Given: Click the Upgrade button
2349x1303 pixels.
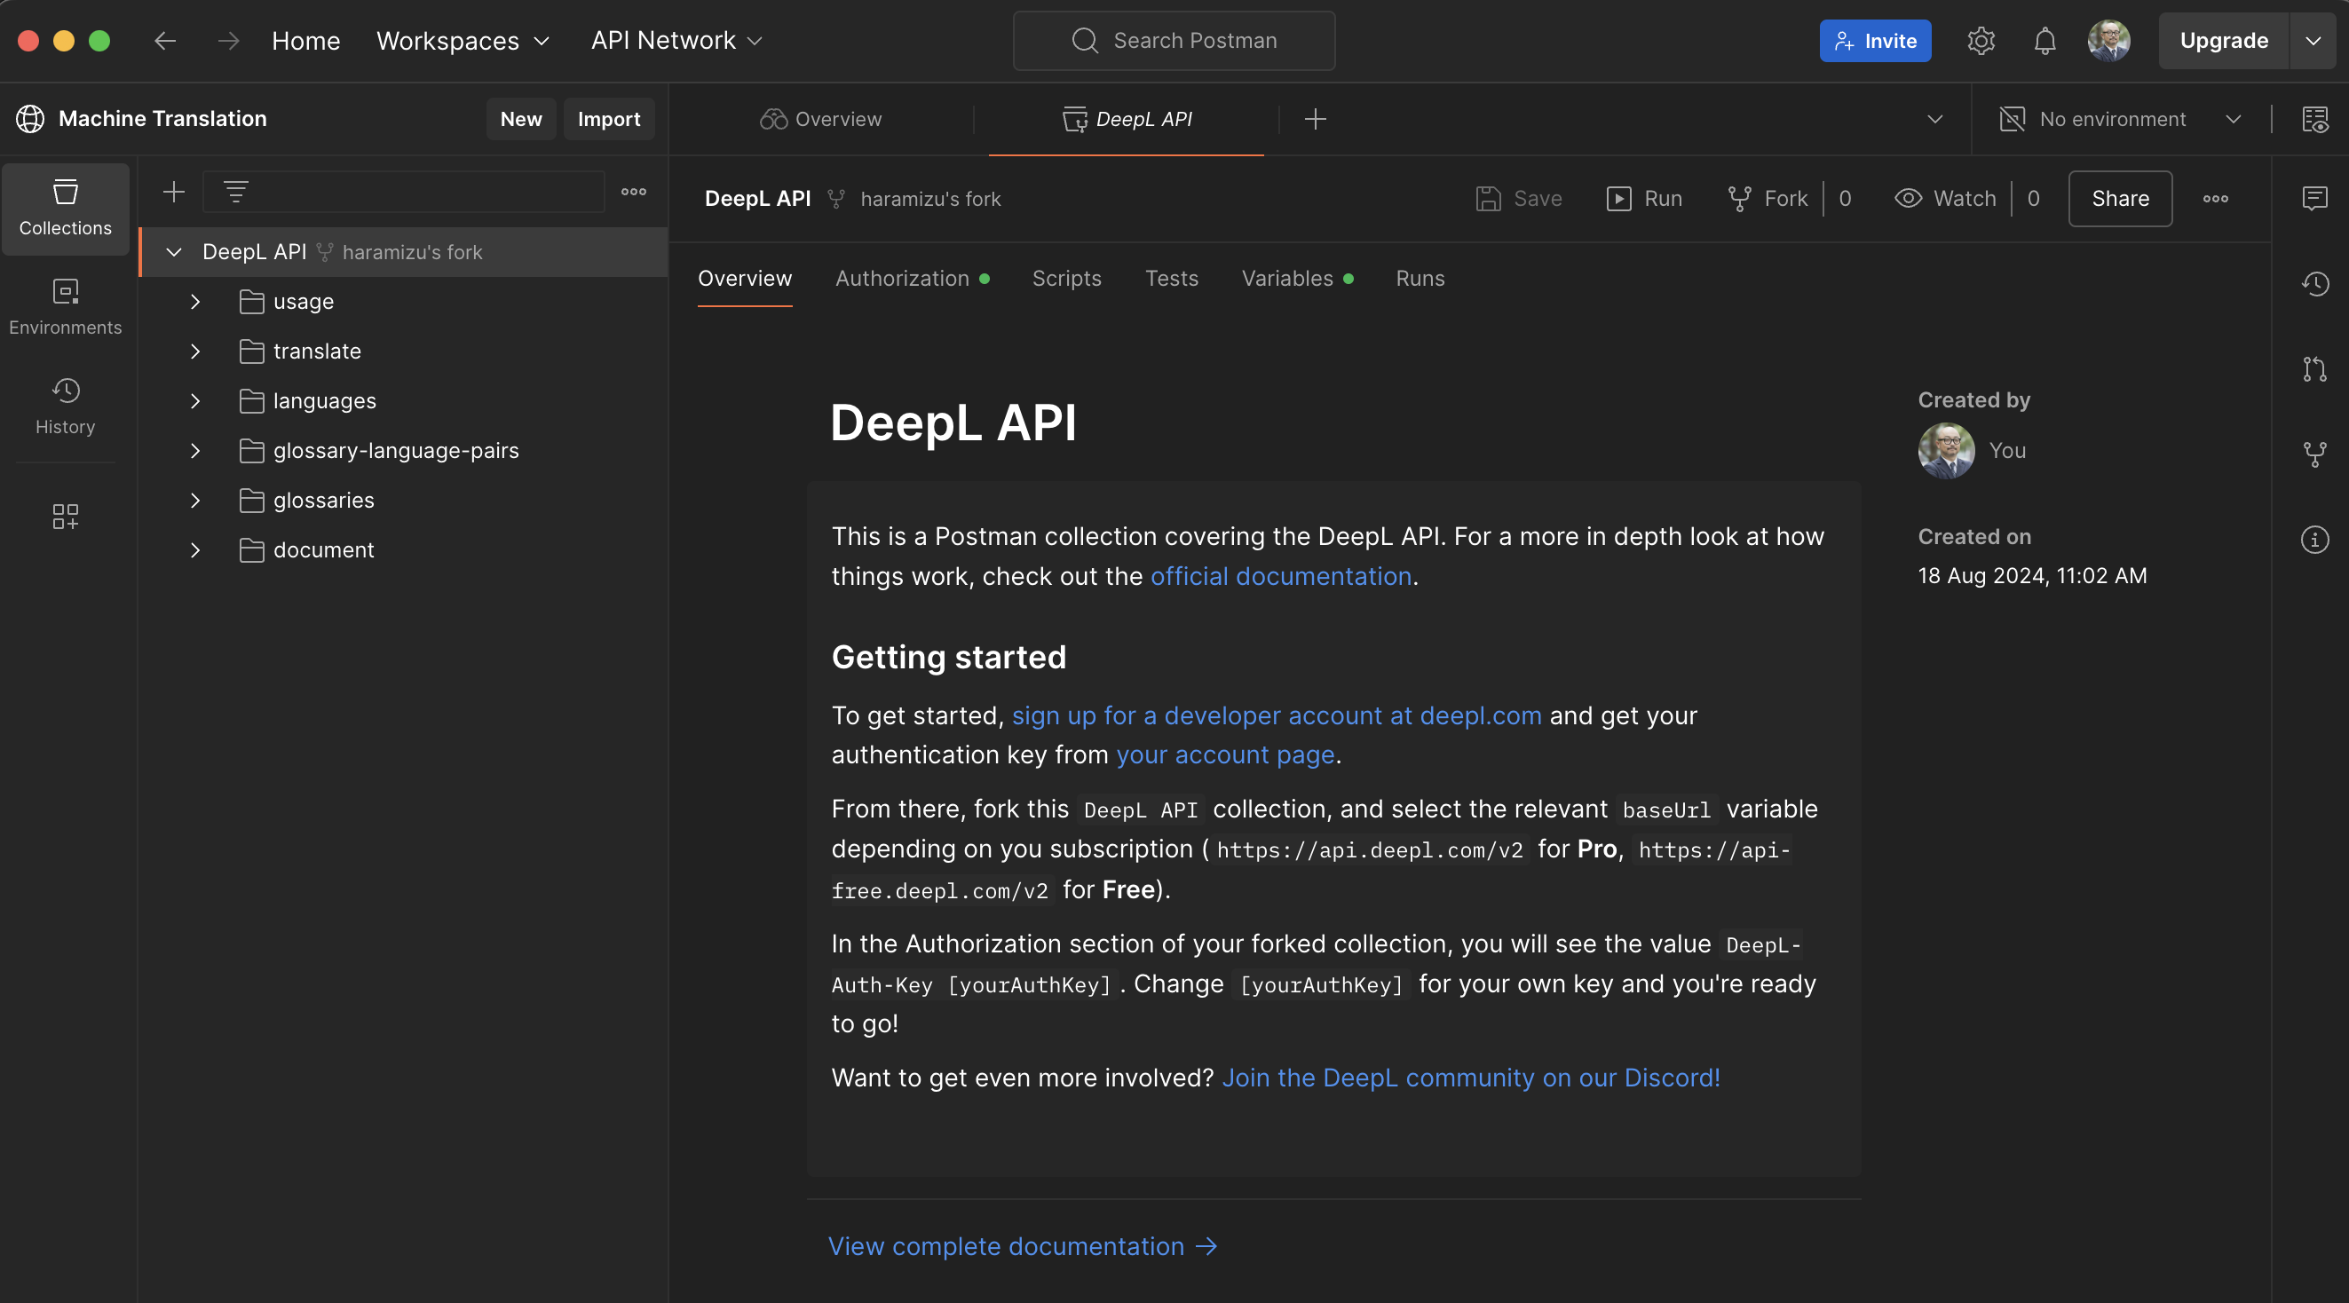Looking at the screenshot, I should [2223, 40].
